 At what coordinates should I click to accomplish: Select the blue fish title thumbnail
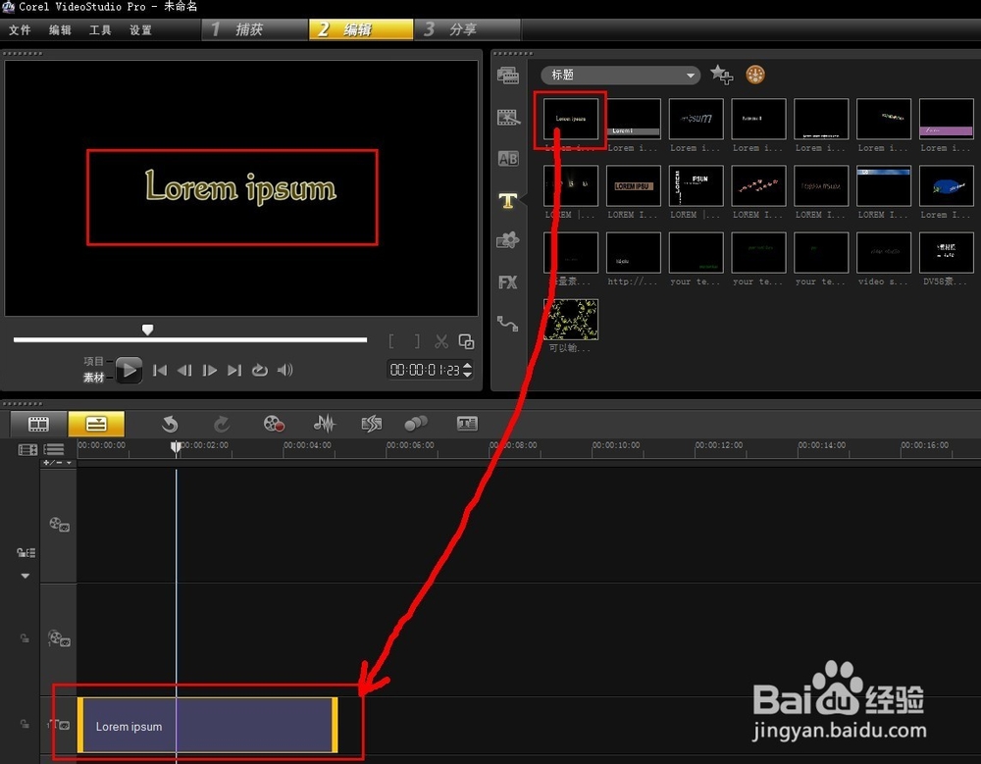pyautogui.click(x=946, y=185)
